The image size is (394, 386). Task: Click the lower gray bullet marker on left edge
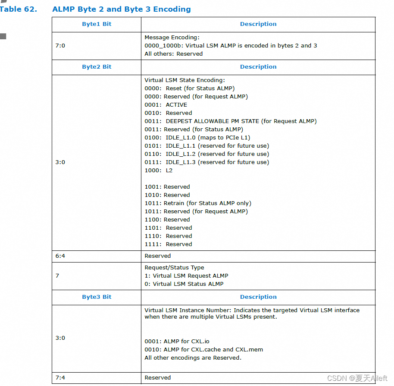pos(3,37)
